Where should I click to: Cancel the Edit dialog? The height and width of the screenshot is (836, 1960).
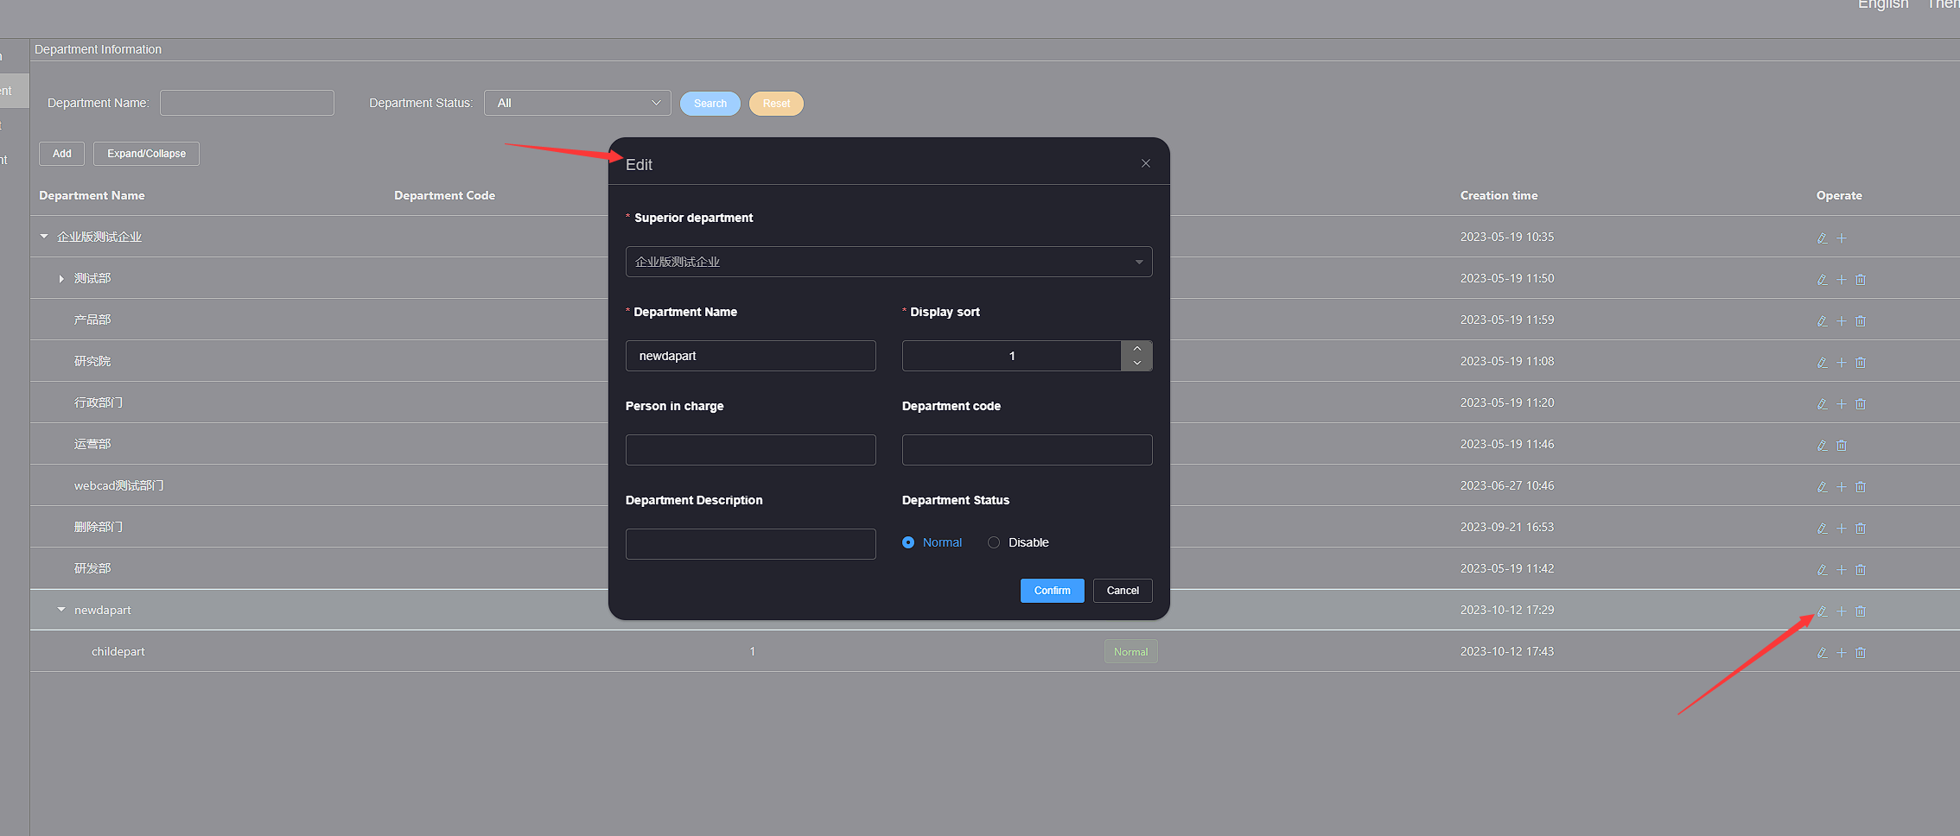[1123, 591]
